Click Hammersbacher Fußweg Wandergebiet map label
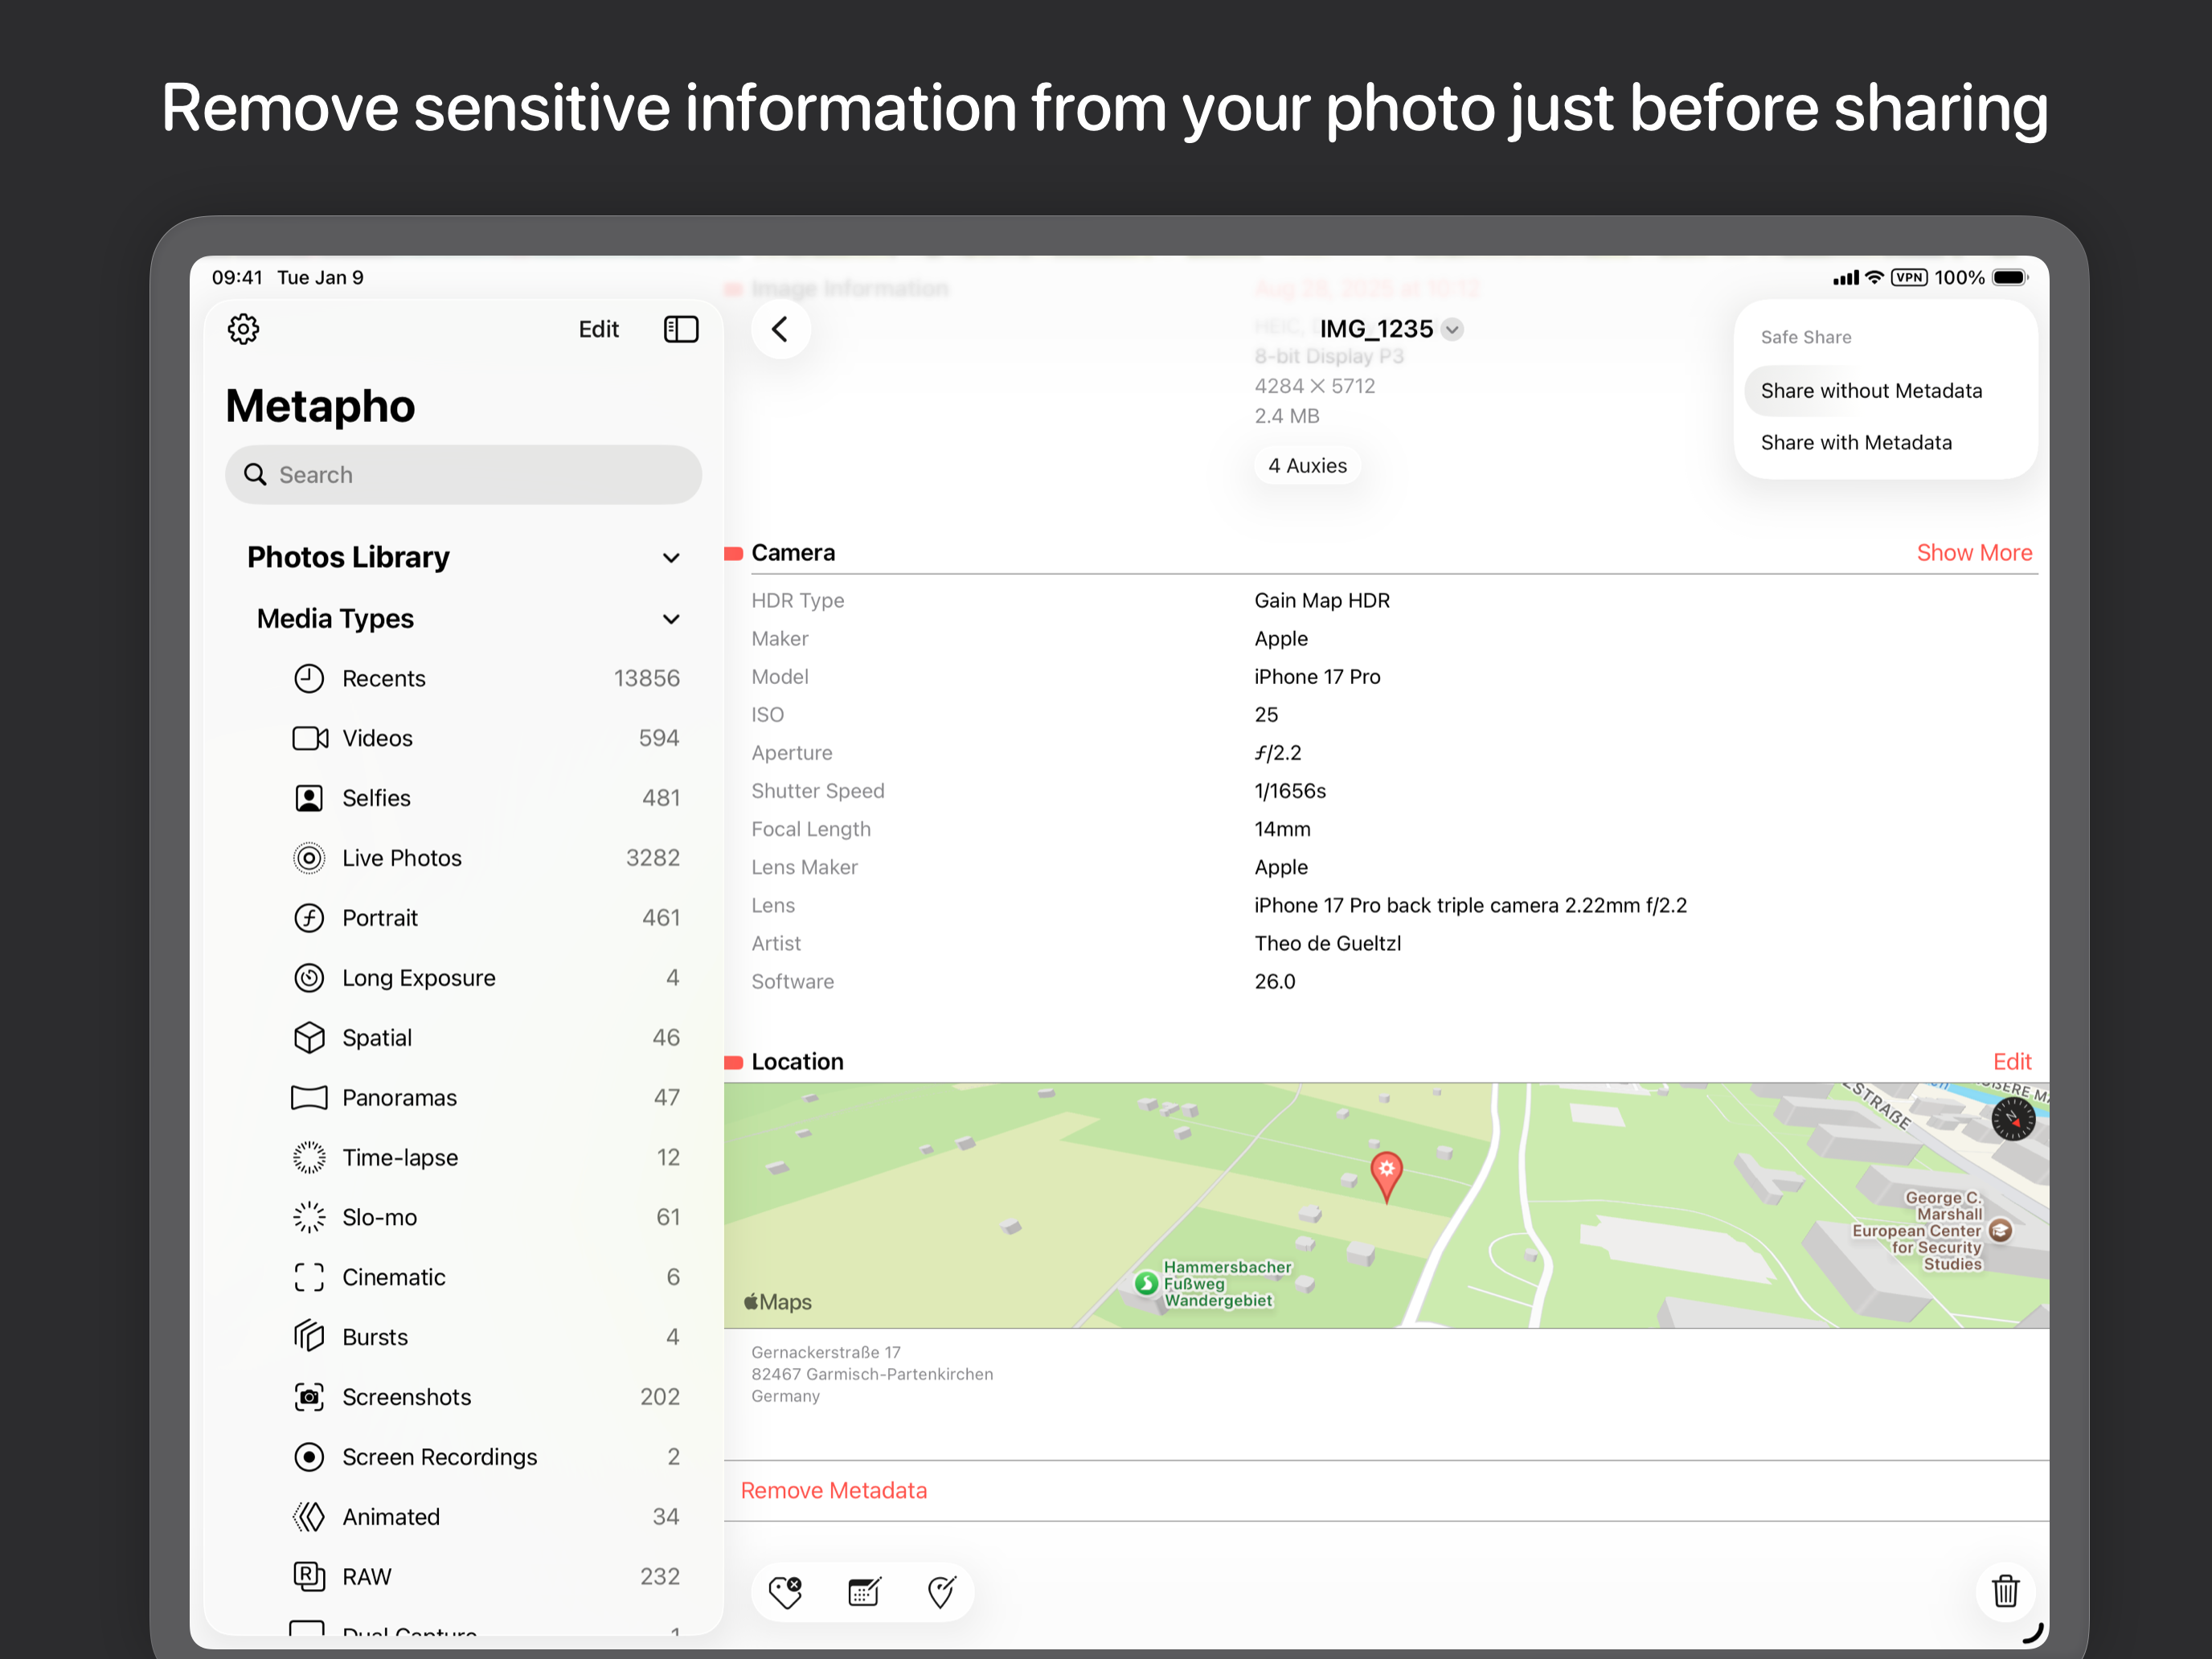Image resolution: width=2212 pixels, height=1659 pixels. tap(1227, 1284)
